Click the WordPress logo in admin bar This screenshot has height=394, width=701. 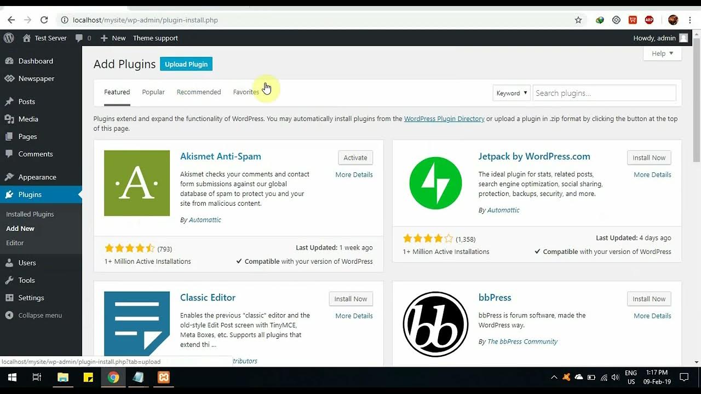point(9,38)
